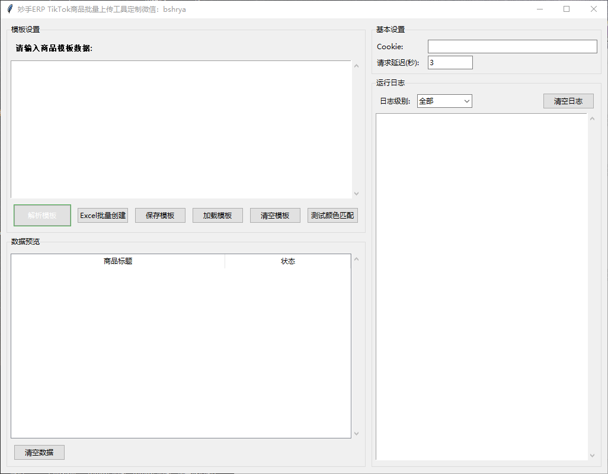Click the data preview scroll-up arrow
Screen dimensions: 608x474
point(356,259)
